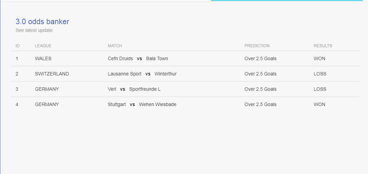The width and height of the screenshot is (368, 174).
Task: Select Cefn Druids vs Bala Town match
Action: tap(138, 58)
